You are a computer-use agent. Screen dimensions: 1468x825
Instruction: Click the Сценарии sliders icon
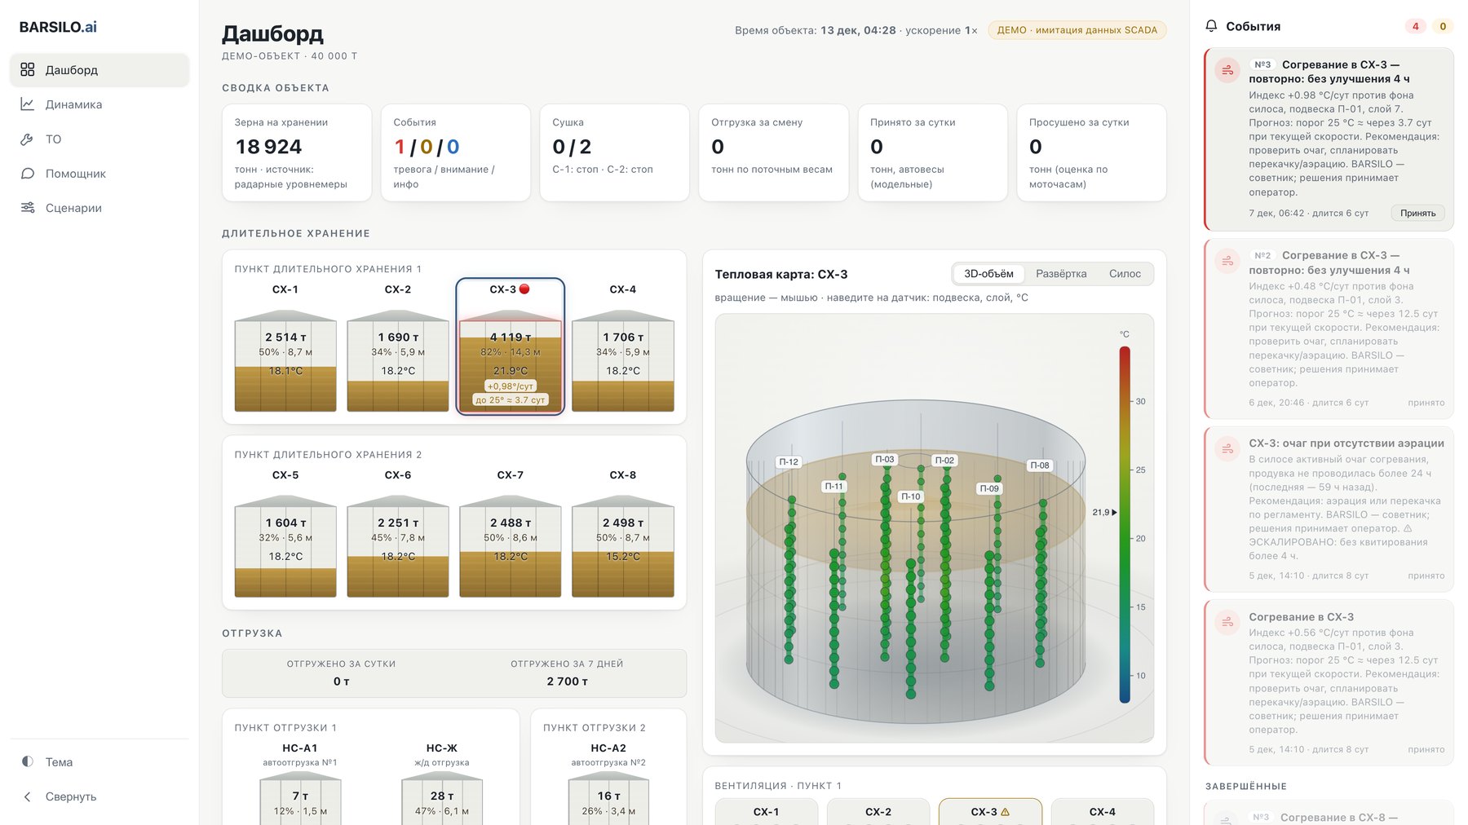tap(28, 208)
